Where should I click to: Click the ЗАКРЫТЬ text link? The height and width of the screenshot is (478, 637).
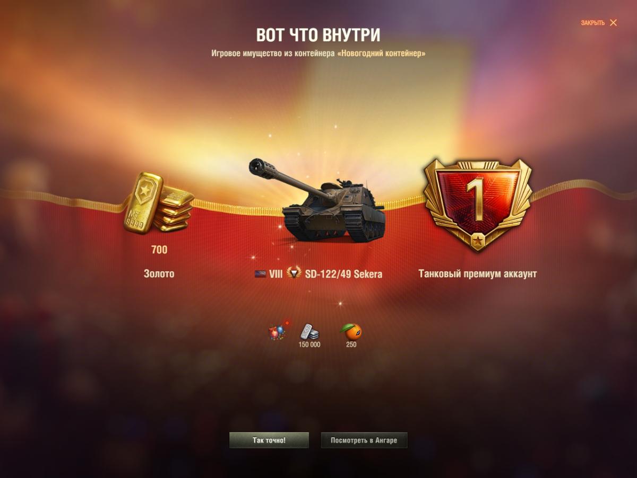click(x=592, y=23)
